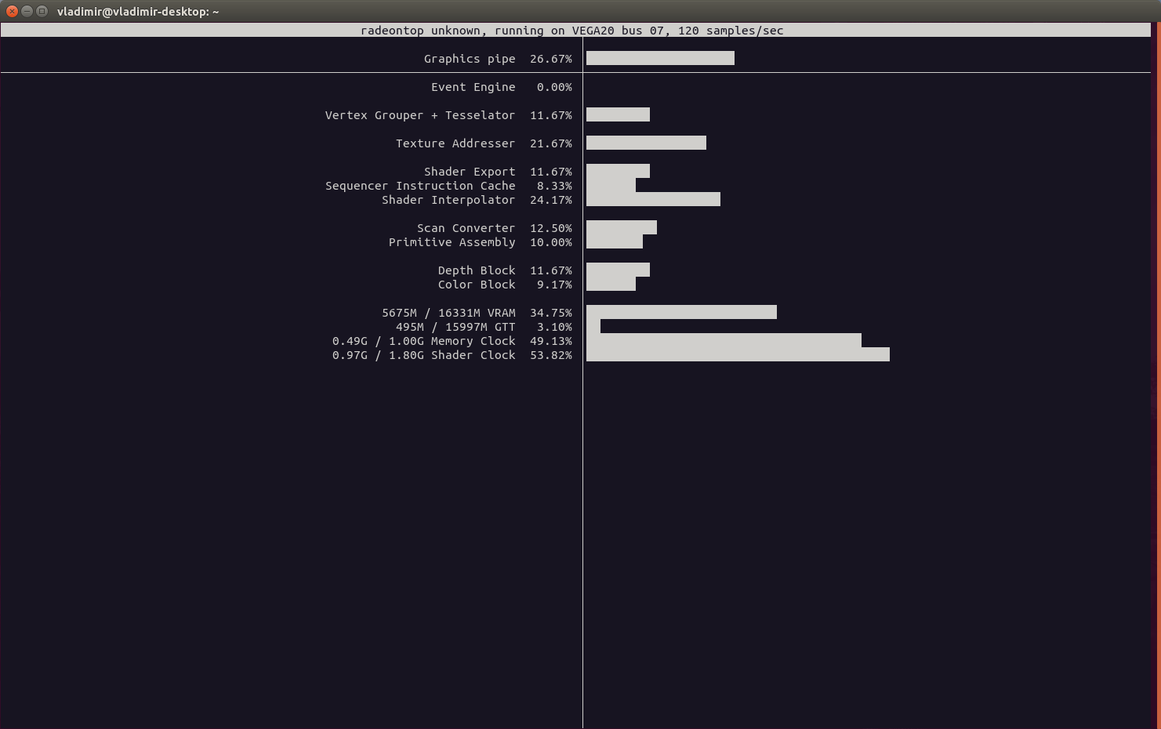
Task: Click the Shader Interpolator usage bar
Action: click(652, 199)
